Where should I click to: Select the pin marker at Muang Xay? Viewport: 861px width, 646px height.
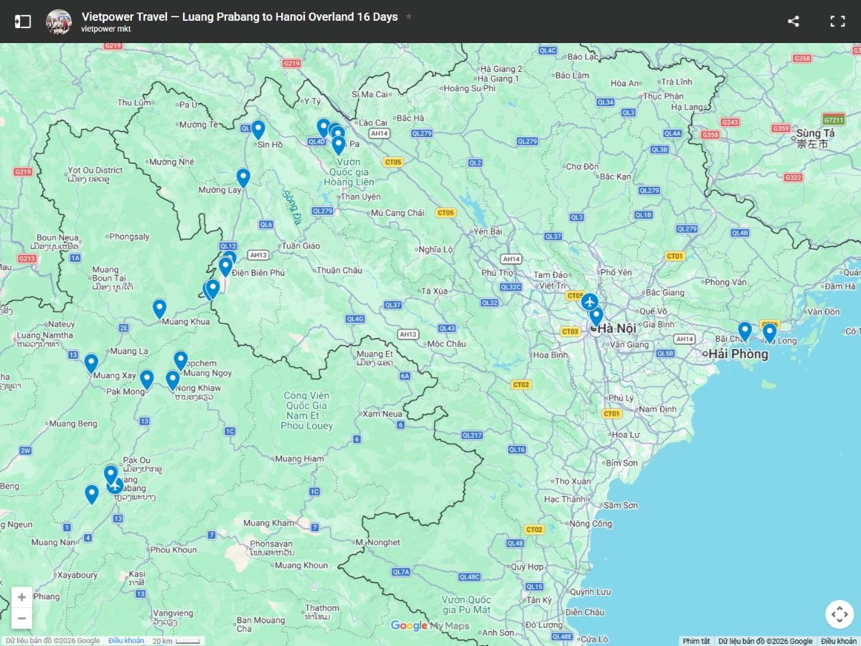(x=91, y=363)
